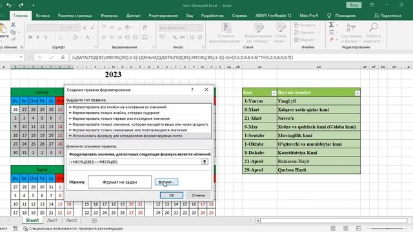Switch to the Лист2 sheet tab
The height and width of the screenshot is (232, 413).
click(x=72, y=220)
